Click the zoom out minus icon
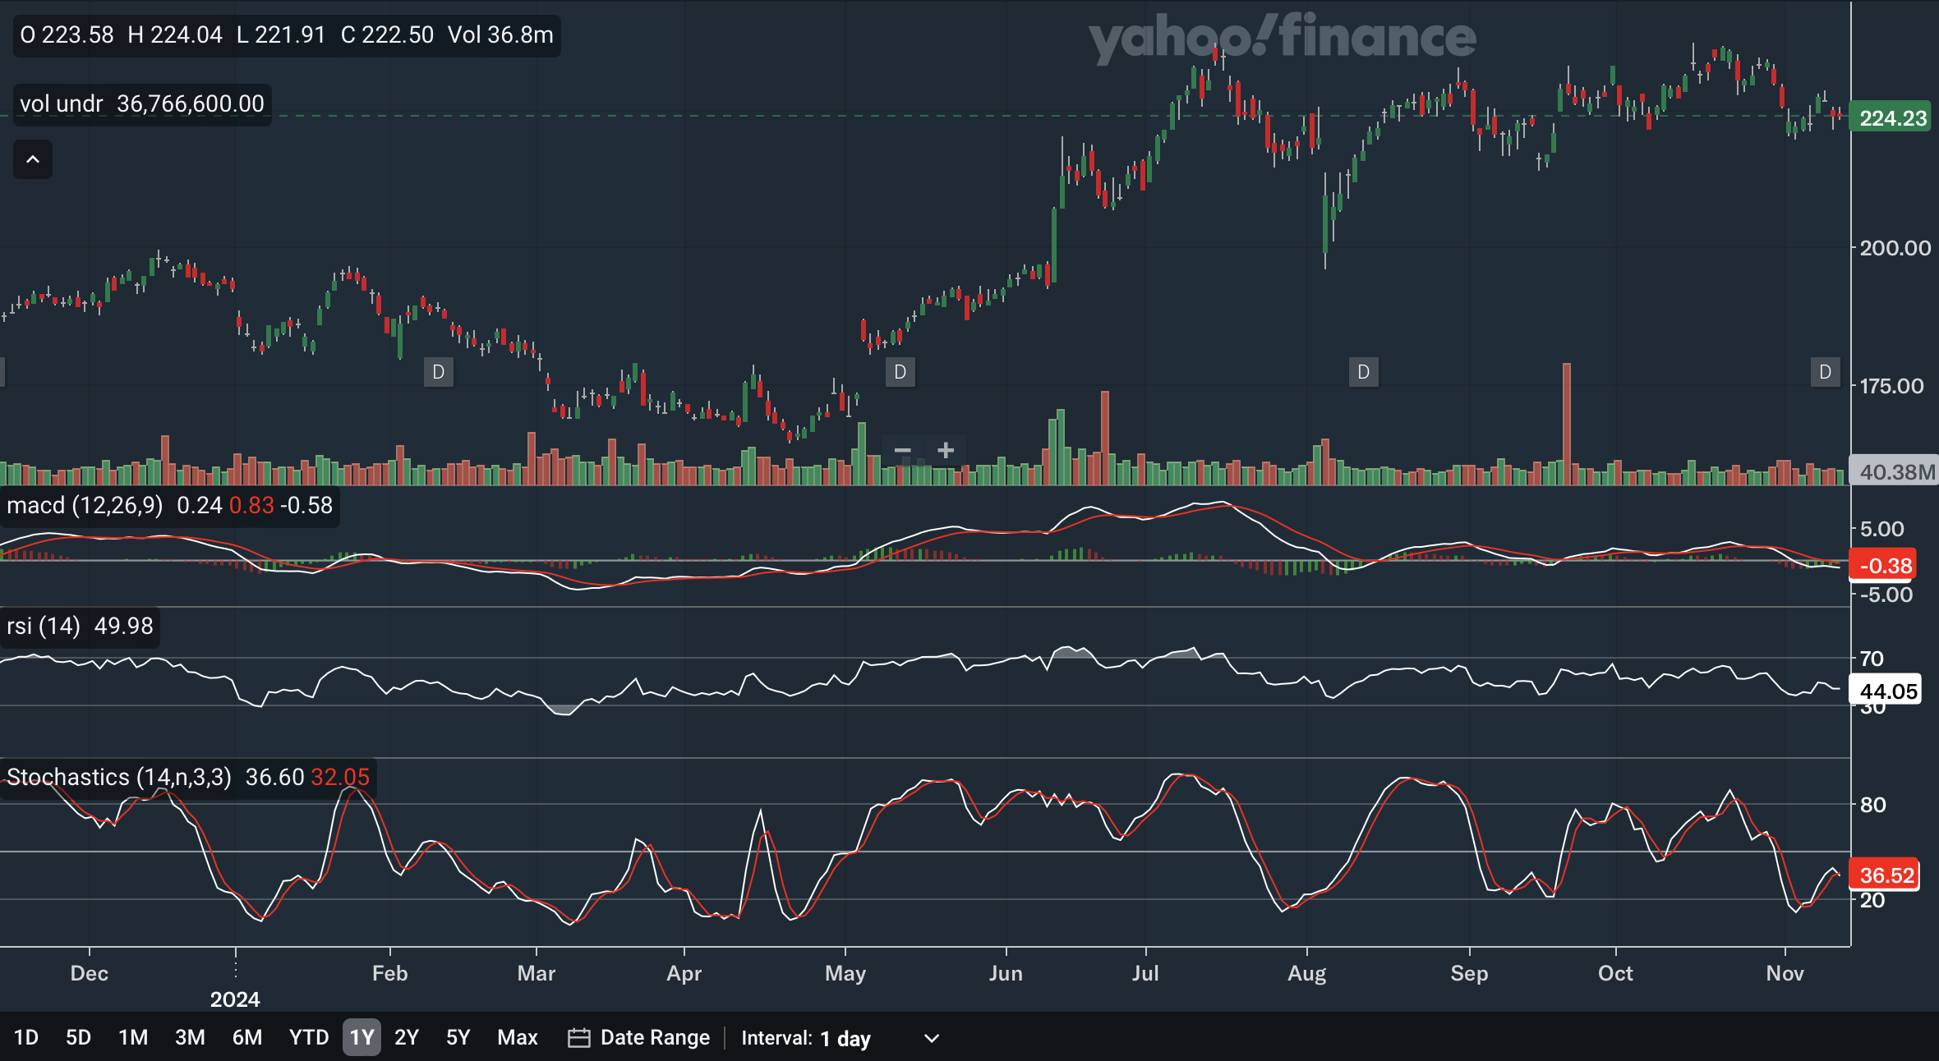The height and width of the screenshot is (1061, 1939). (x=902, y=450)
